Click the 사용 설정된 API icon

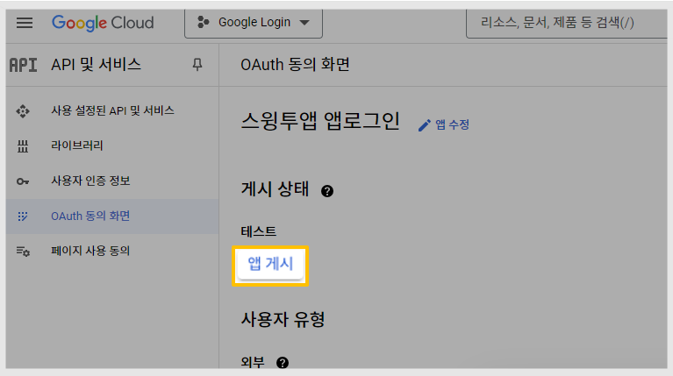coord(23,111)
